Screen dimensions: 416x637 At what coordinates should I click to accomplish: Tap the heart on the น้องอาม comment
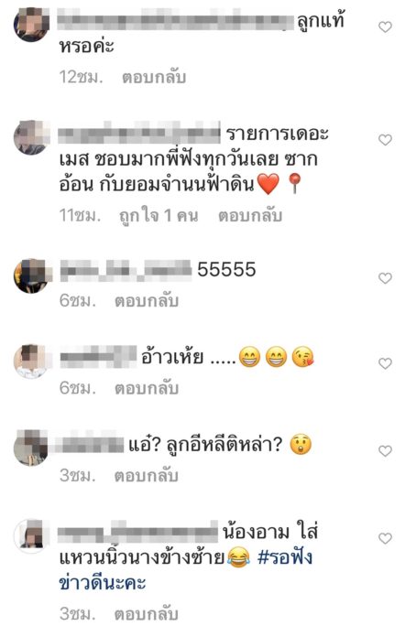pyautogui.click(x=385, y=538)
